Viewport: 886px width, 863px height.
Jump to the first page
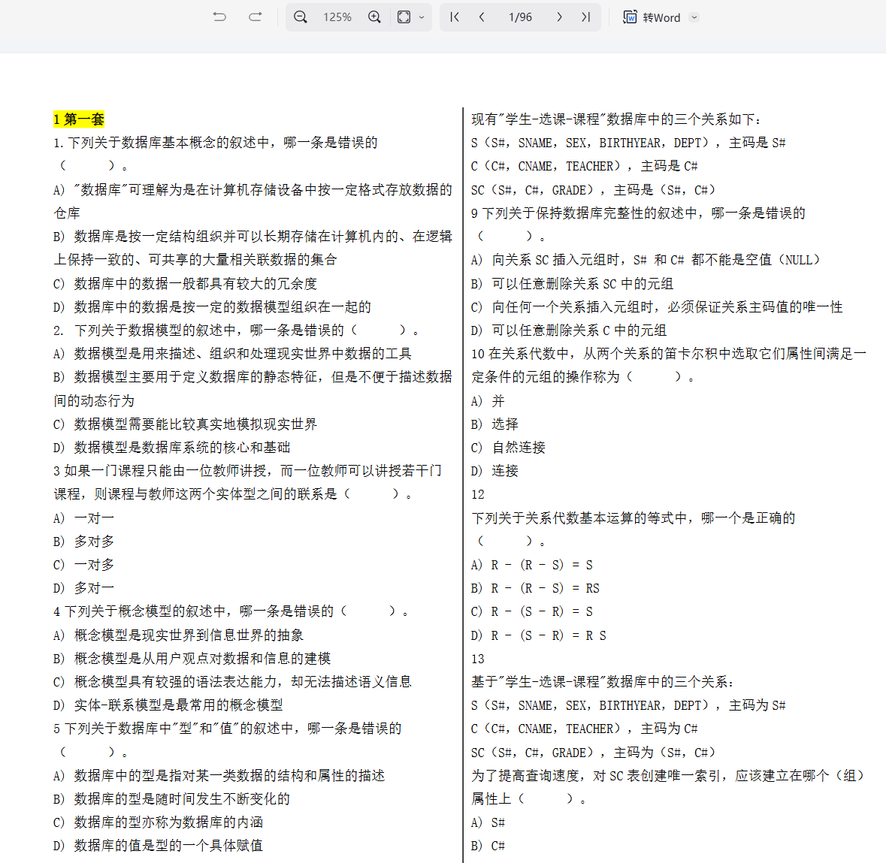[455, 17]
